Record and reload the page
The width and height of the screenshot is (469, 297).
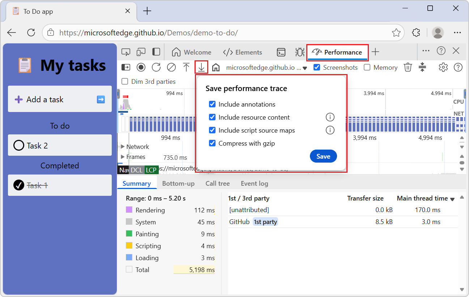(156, 67)
